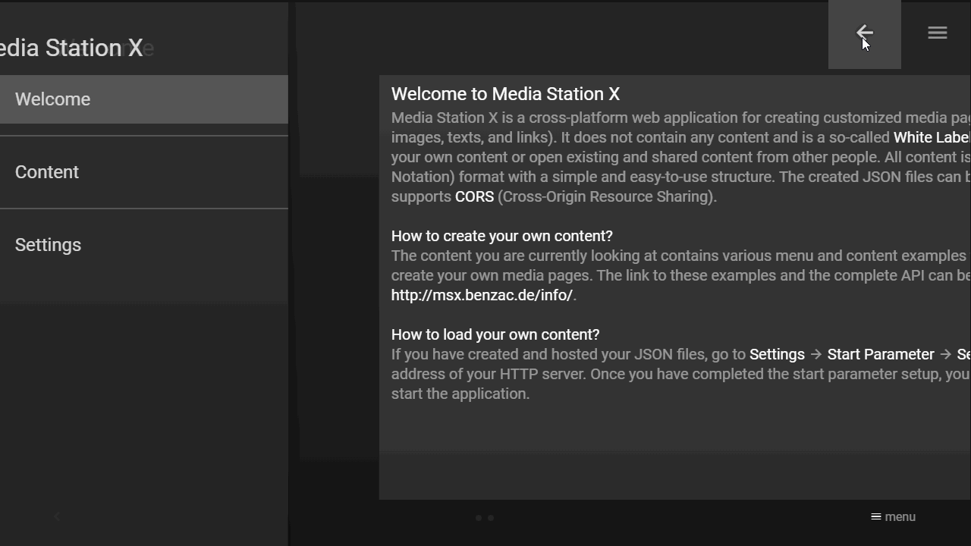Open the Content menu item
971x546 pixels.
144,172
